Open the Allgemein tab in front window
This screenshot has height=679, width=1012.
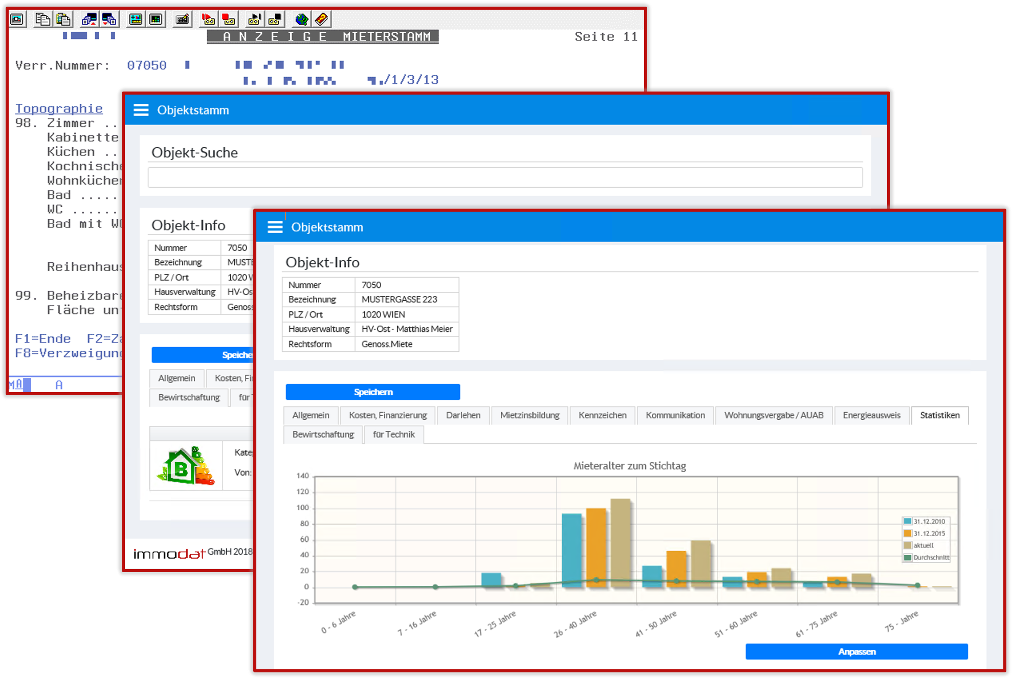(x=311, y=415)
